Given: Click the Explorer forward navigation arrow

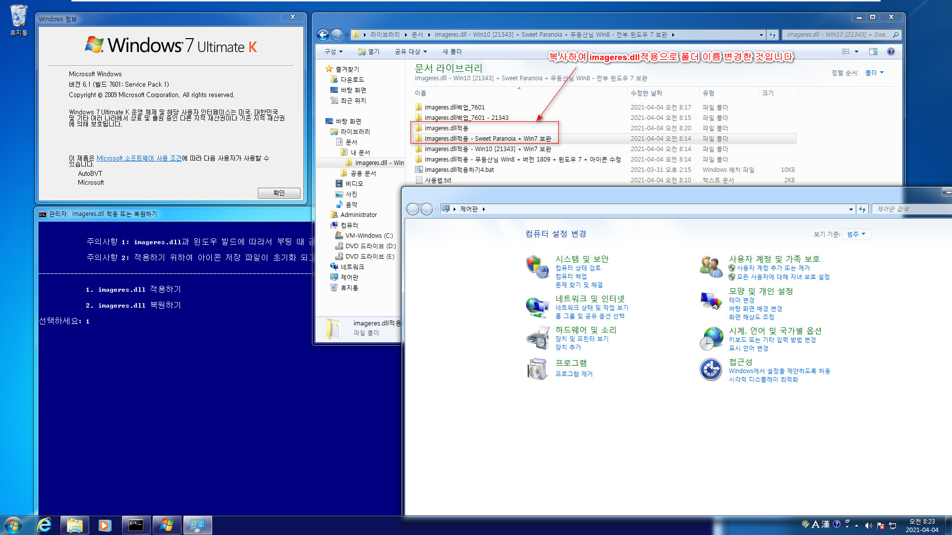Looking at the screenshot, I should click(x=337, y=35).
